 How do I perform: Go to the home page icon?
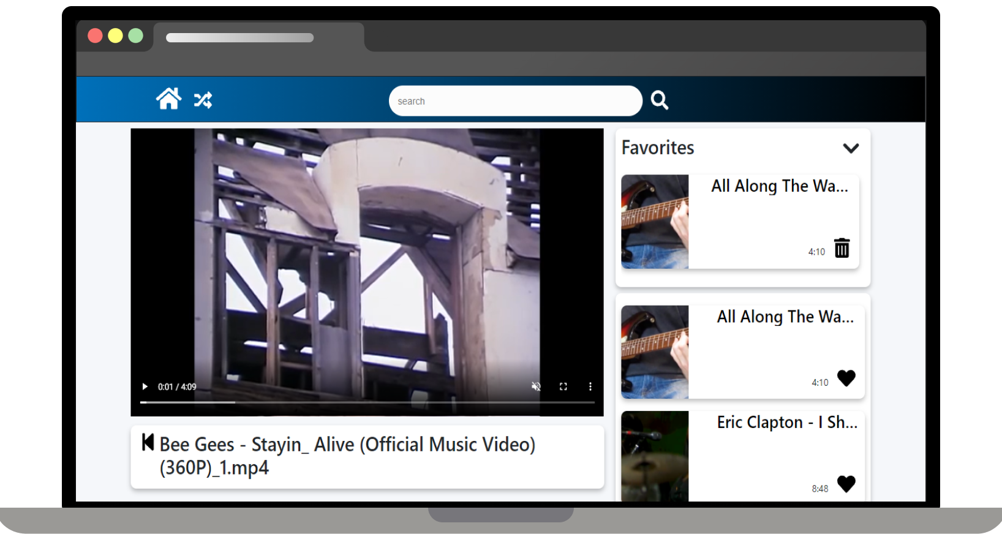(x=168, y=99)
